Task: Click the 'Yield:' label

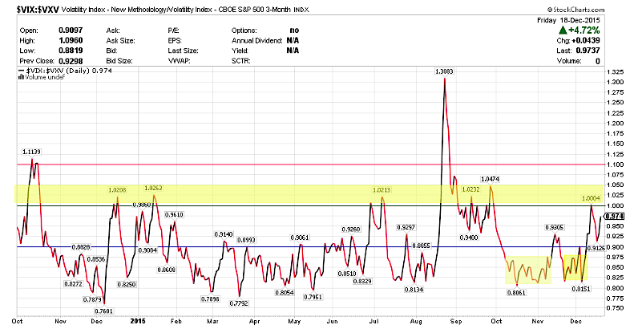Action: pyautogui.click(x=240, y=51)
